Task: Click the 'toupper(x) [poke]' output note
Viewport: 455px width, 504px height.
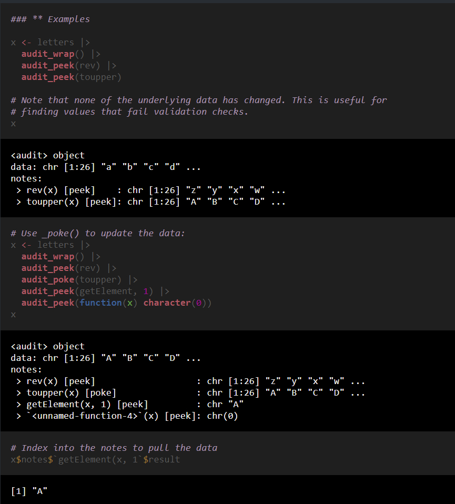Action: [x=71, y=393]
